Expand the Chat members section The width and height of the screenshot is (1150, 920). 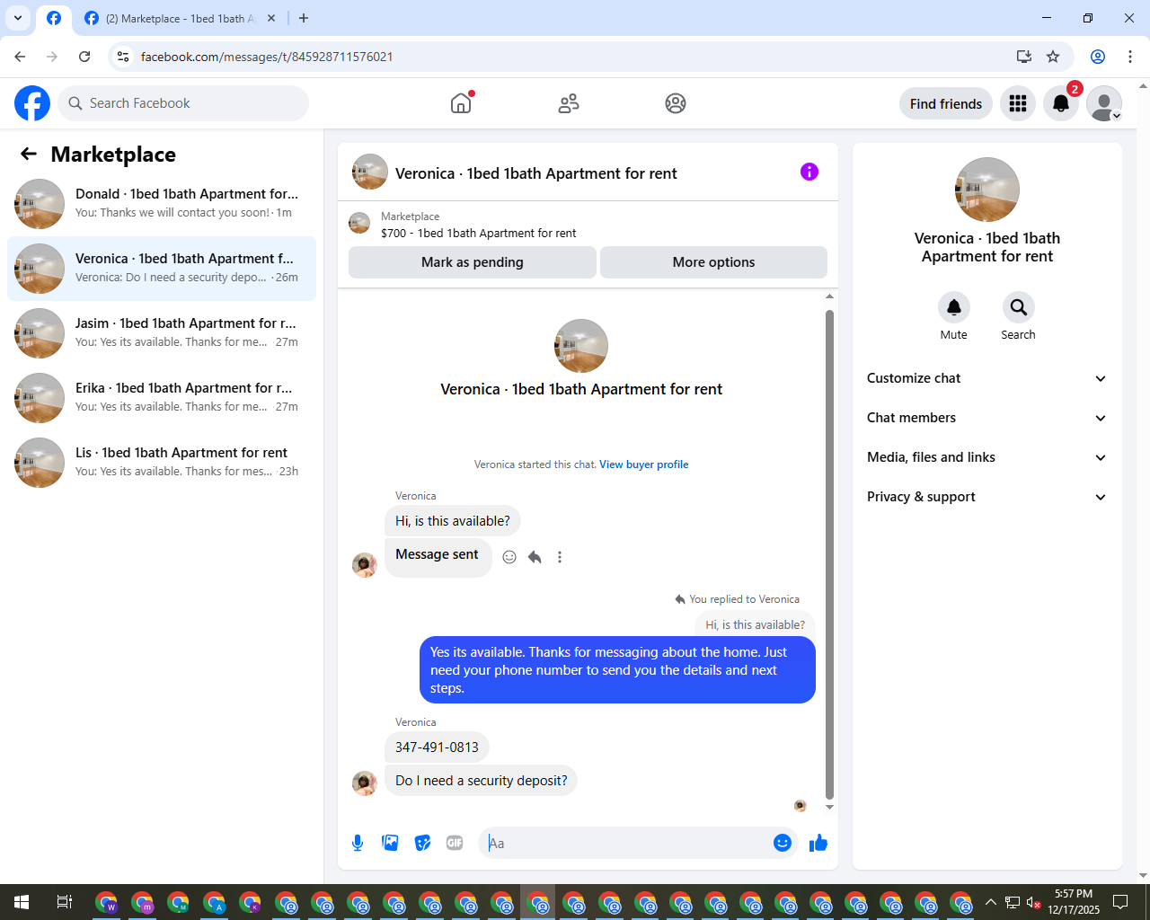(x=986, y=418)
